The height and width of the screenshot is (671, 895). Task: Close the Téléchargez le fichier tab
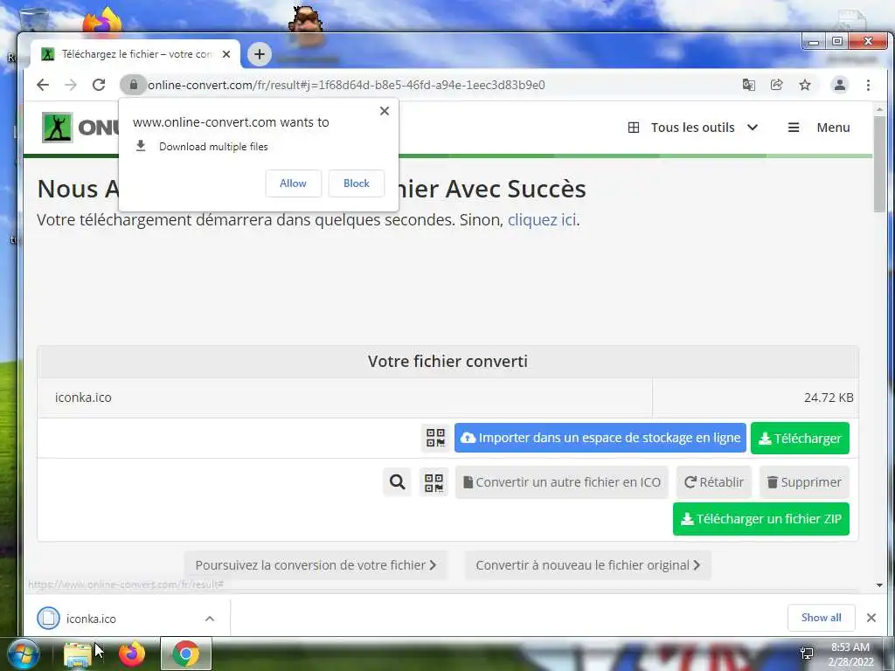click(226, 54)
